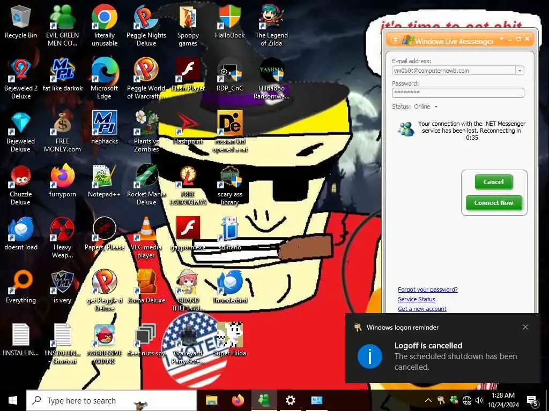
Task: Switch to Windows Live Messenger taskbar button
Action: (264, 400)
